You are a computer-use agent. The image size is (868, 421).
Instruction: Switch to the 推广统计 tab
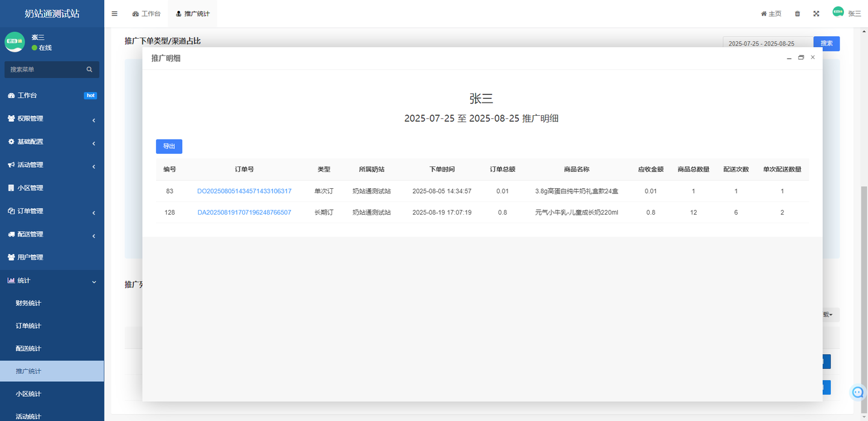pos(193,13)
